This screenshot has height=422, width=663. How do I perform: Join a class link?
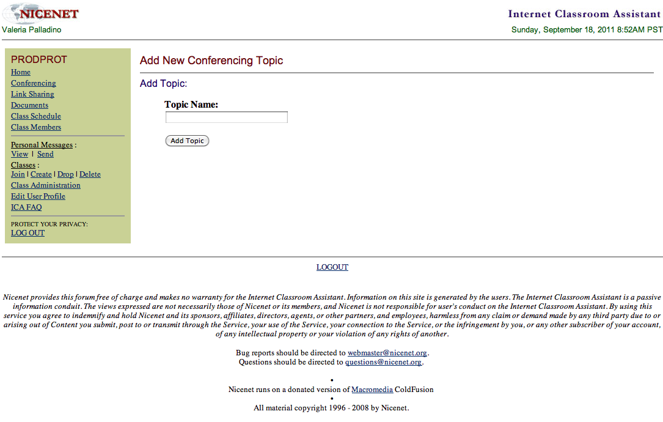tap(18, 174)
